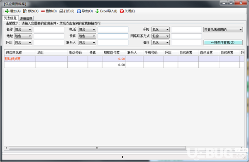The width and height of the screenshot is (249, 162).
Task: Click the 期初应付款 column header
Action: click(114, 53)
